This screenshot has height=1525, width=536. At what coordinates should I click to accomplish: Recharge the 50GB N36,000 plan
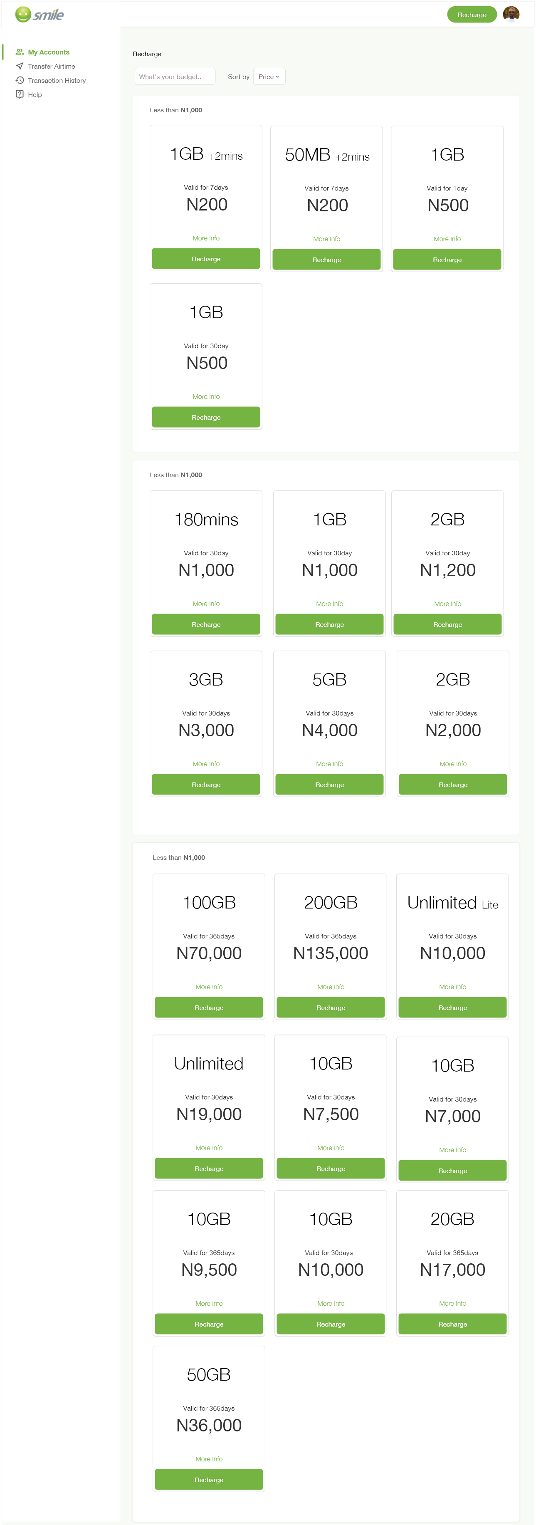[x=209, y=1479]
